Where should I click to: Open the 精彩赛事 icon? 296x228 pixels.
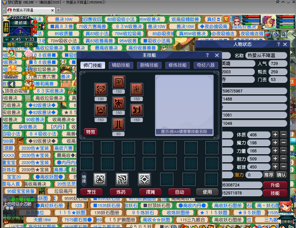click(x=29, y=84)
